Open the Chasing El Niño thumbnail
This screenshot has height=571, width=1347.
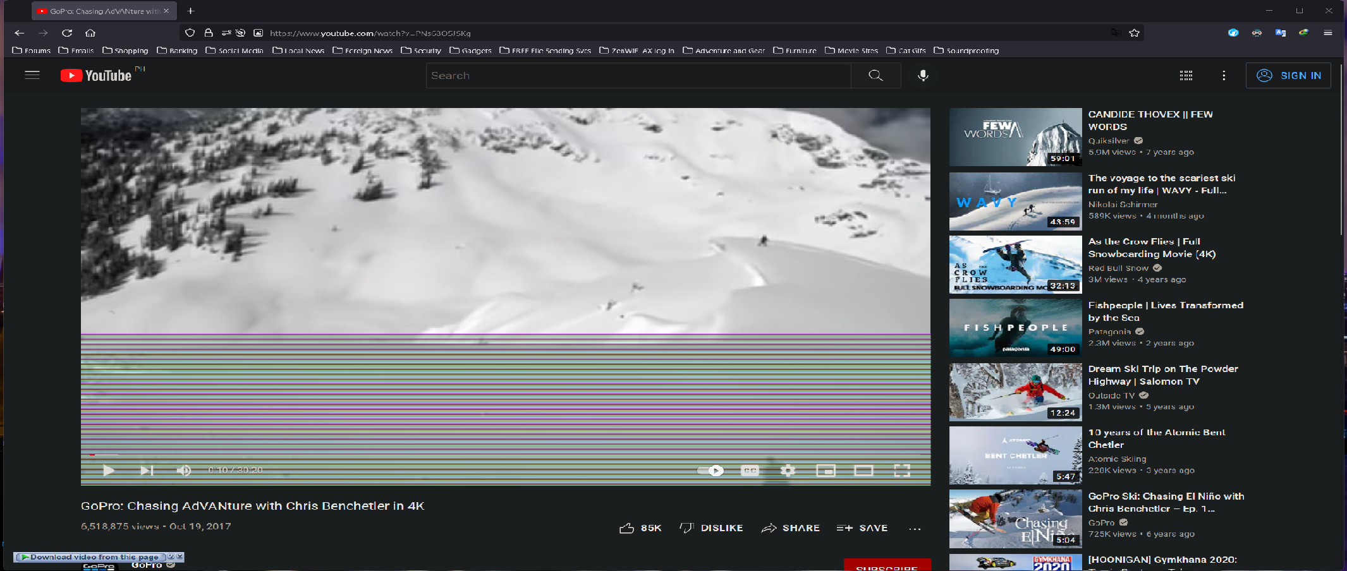pyautogui.click(x=1016, y=519)
